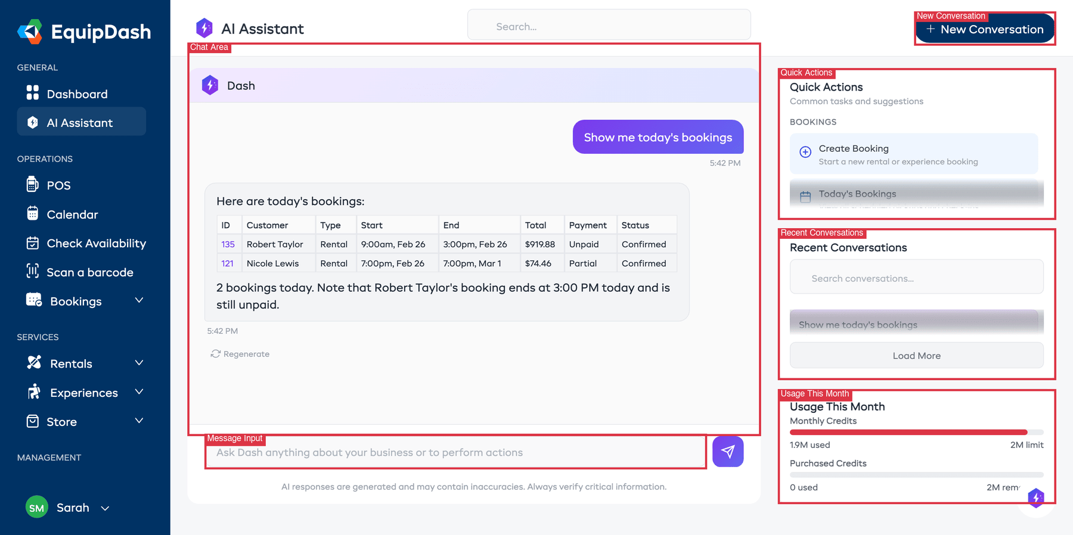Image resolution: width=1073 pixels, height=535 pixels.
Task: Click the Check Availability icon
Action: (33, 242)
